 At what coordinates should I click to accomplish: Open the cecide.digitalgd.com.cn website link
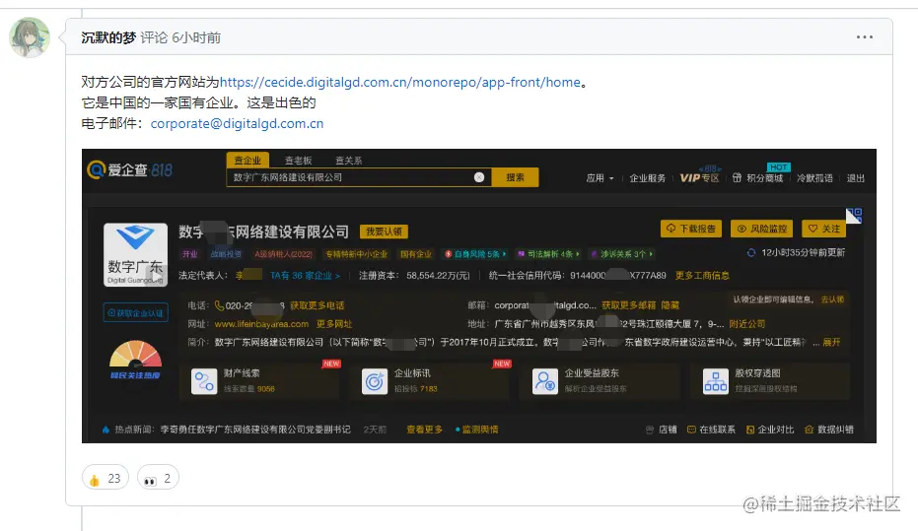point(400,82)
